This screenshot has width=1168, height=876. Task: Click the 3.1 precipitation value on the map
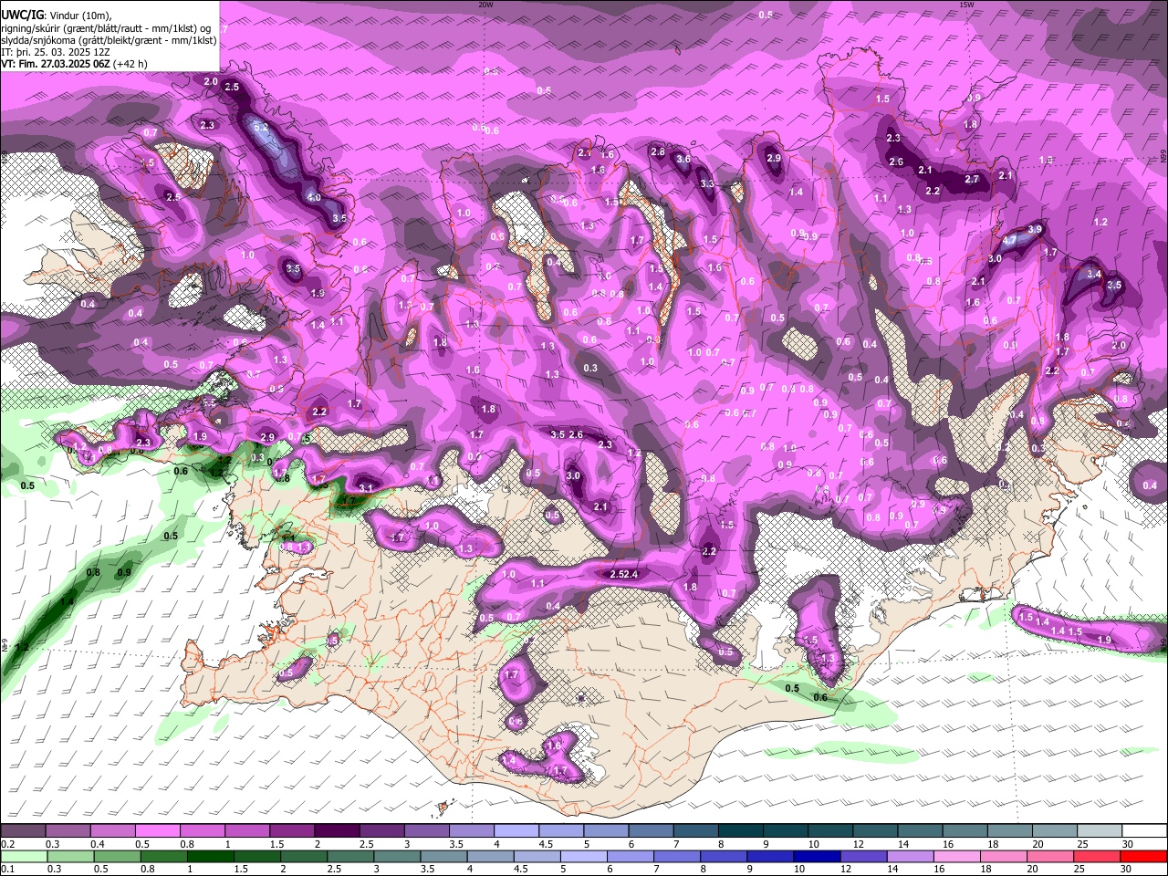pyautogui.click(x=365, y=488)
